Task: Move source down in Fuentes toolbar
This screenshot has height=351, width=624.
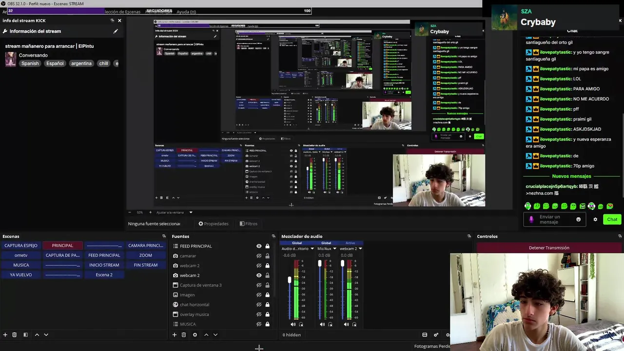Action: [x=215, y=335]
